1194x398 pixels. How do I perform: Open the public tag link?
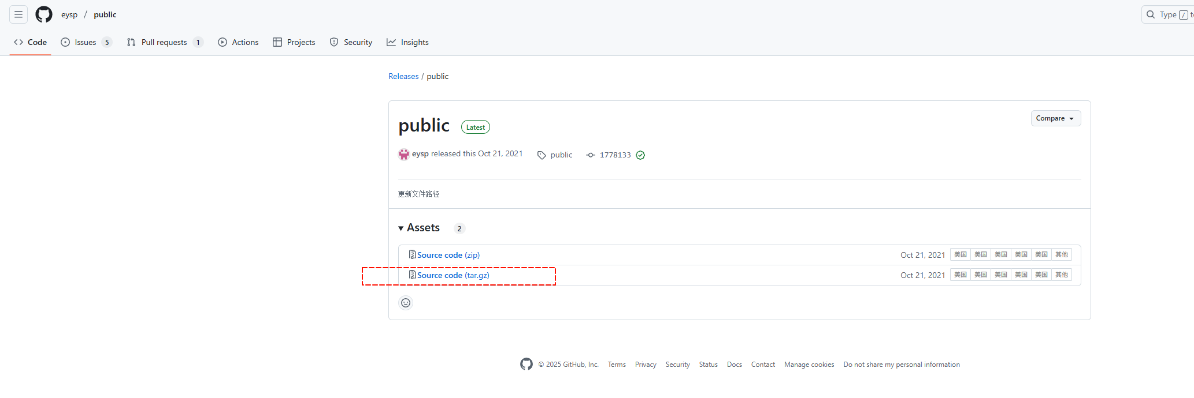point(561,155)
